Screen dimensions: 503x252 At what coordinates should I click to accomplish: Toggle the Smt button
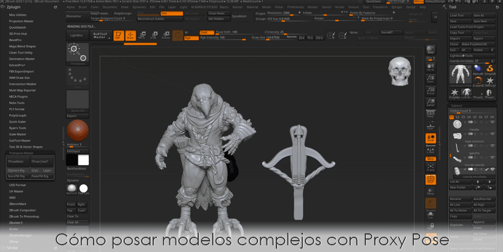[172, 14]
